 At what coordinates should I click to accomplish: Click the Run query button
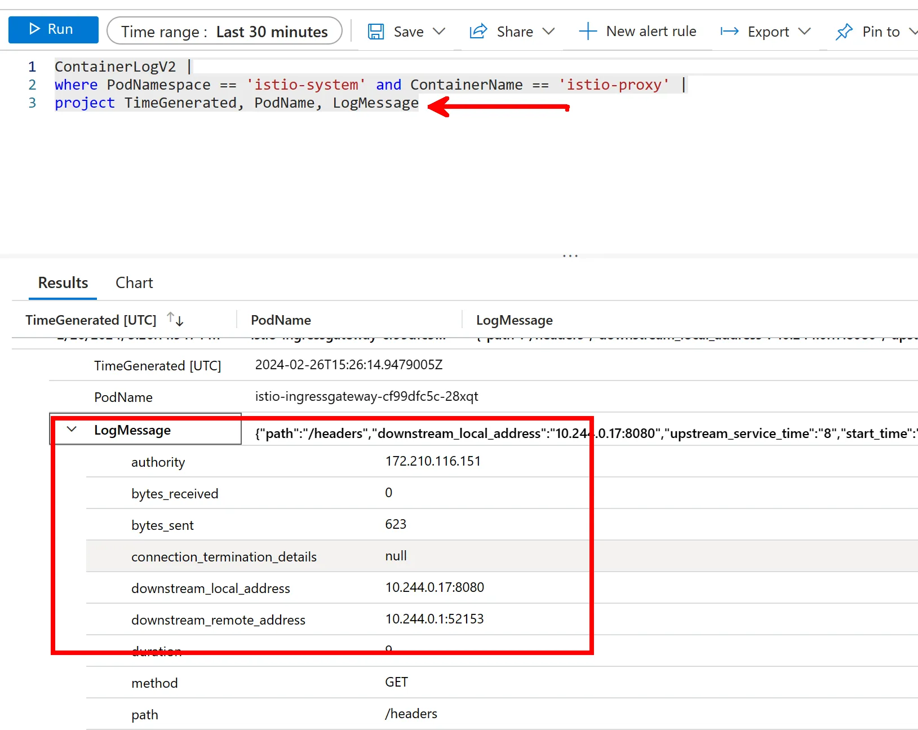[53, 29]
